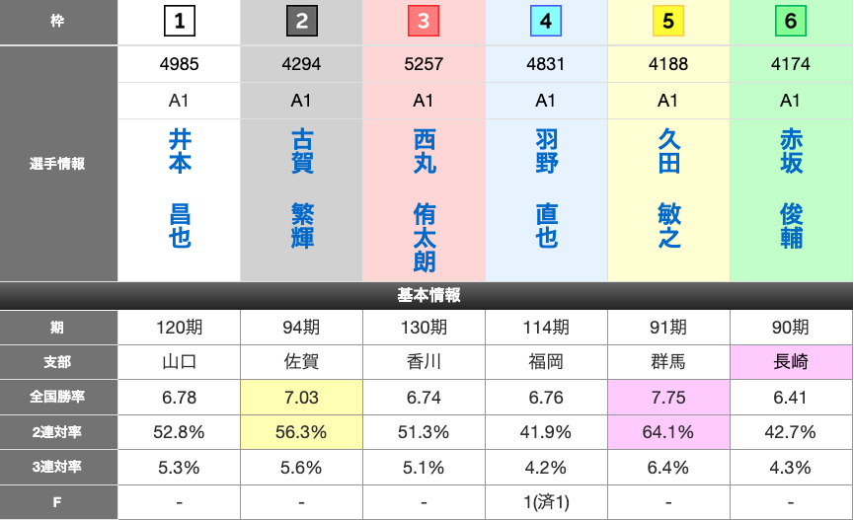Open racer 羽野直也 profile link
The height and width of the screenshot is (520, 854).
(547, 188)
